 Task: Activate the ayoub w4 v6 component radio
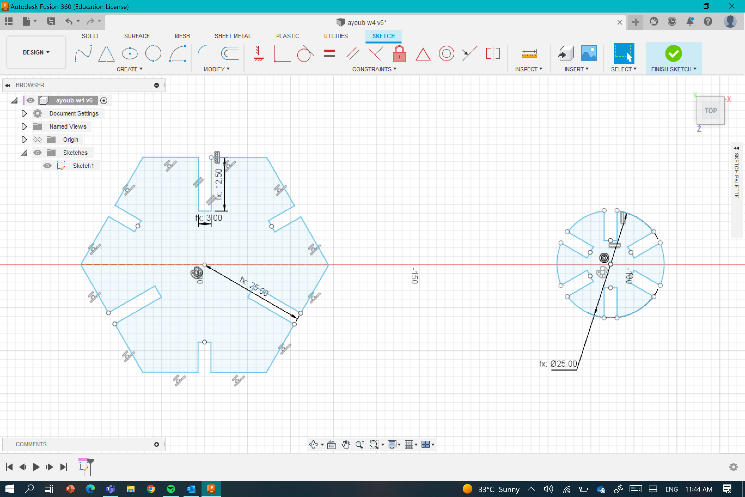(103, 101)
